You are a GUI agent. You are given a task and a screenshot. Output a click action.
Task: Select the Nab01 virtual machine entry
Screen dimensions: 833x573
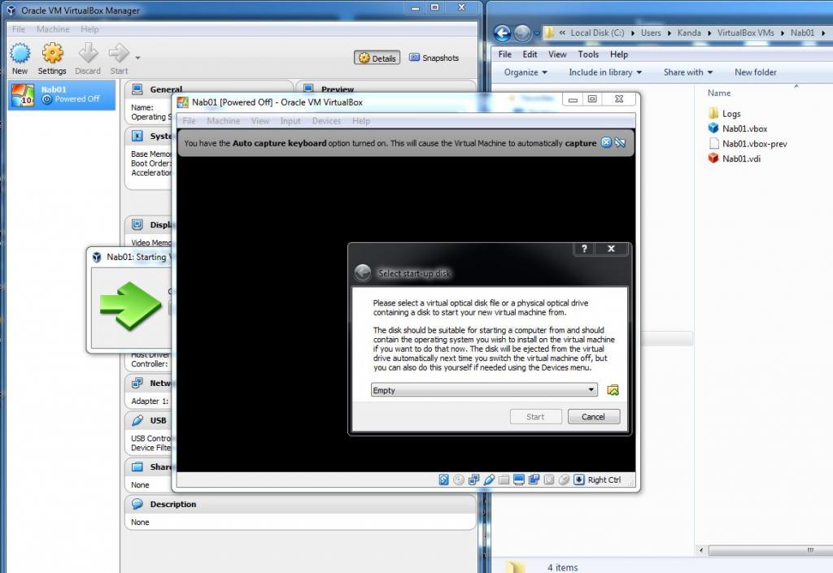62,95
